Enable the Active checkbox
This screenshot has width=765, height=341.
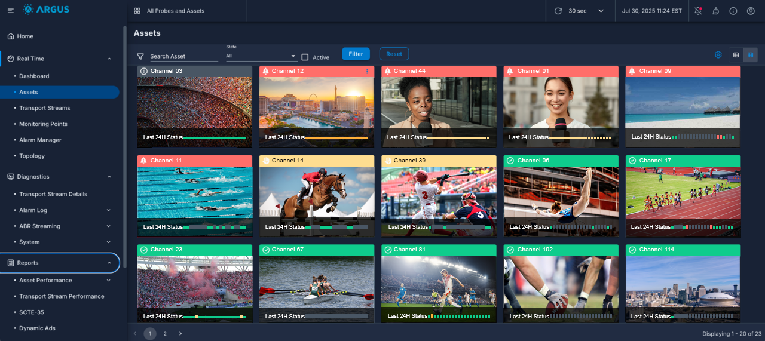pos(305,57)
